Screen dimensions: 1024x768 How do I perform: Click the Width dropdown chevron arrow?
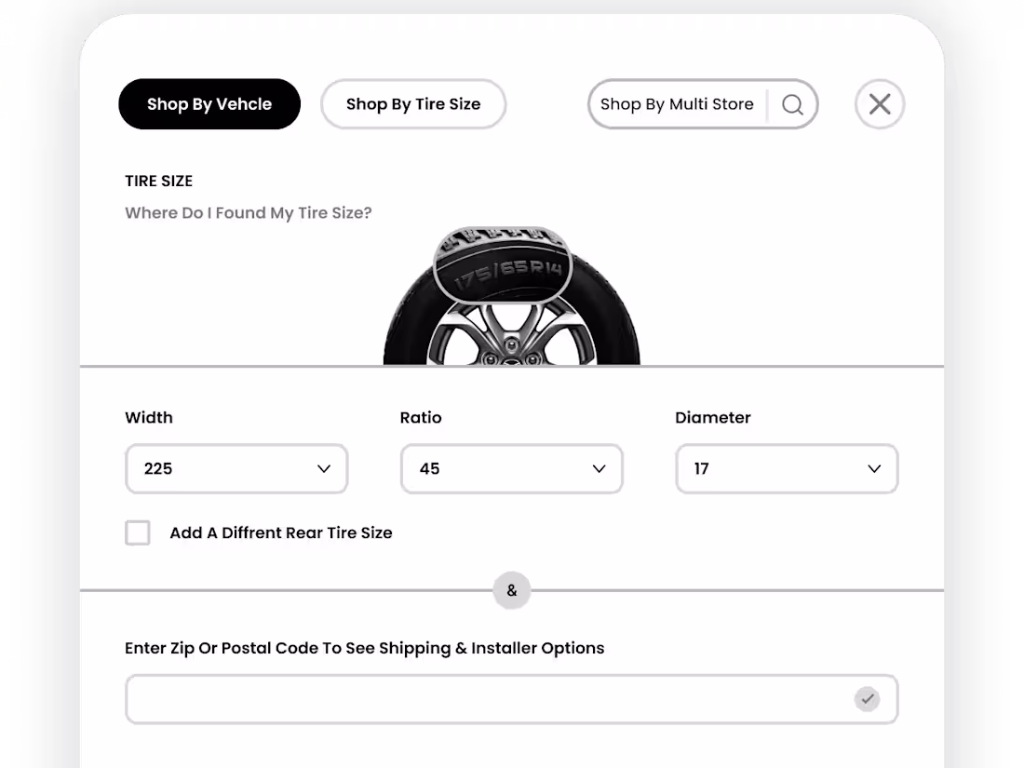(x=324, y=468)
